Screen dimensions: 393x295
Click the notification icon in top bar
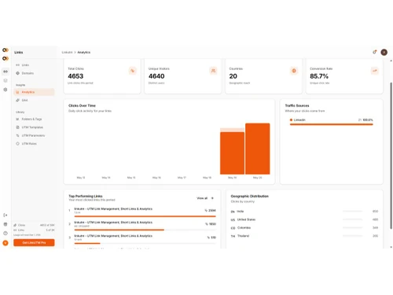pyautogui.click(x=375, y=52)
